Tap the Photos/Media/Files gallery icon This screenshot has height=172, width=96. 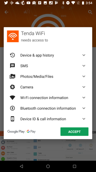point(12,76)
